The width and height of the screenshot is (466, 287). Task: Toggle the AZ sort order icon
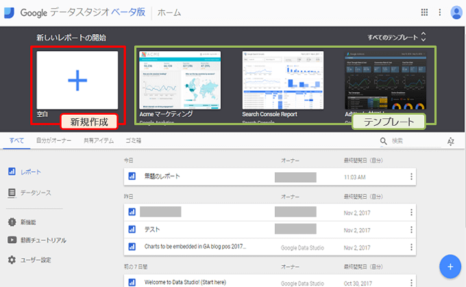pyautogui.click(x=450, y=141)
